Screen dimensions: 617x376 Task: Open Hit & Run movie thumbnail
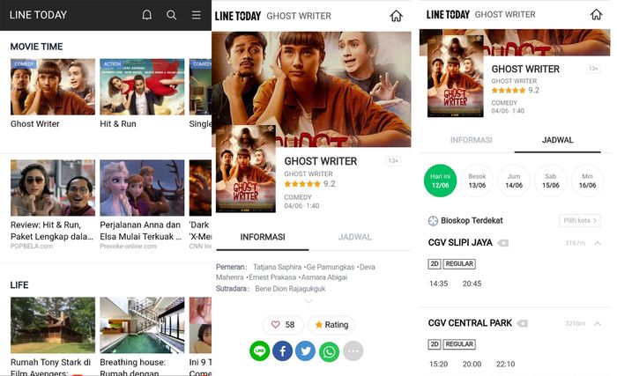pos(142,87)
